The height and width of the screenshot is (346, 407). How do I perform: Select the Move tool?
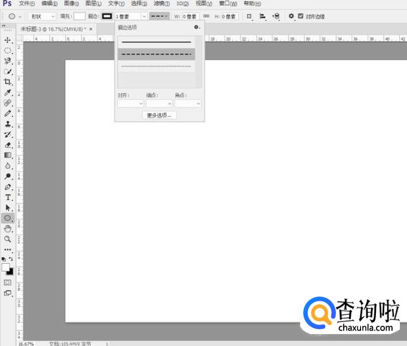click(8, 40)
